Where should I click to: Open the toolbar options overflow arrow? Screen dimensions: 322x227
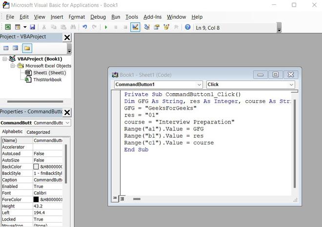point(279,28)
